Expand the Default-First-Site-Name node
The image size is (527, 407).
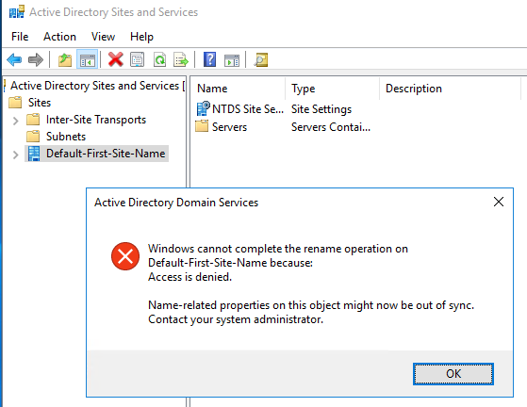click(x=15, y=155)
